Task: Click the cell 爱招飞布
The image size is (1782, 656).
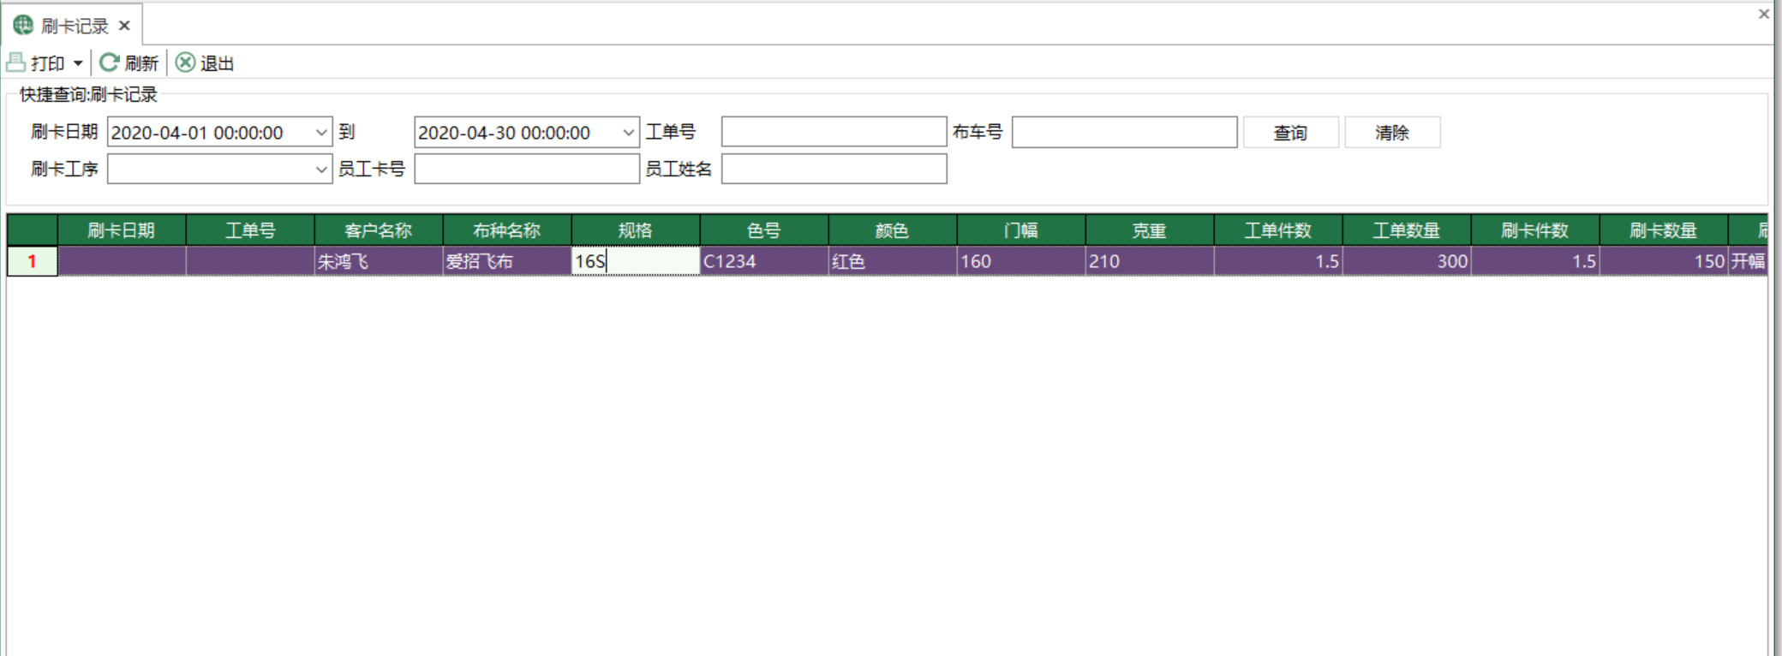Action: (x=507, y=261)
